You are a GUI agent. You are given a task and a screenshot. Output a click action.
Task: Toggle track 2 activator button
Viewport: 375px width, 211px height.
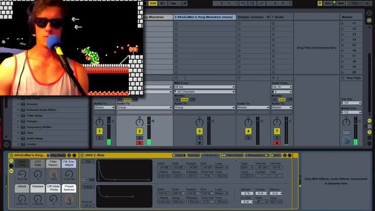point(139,131)
